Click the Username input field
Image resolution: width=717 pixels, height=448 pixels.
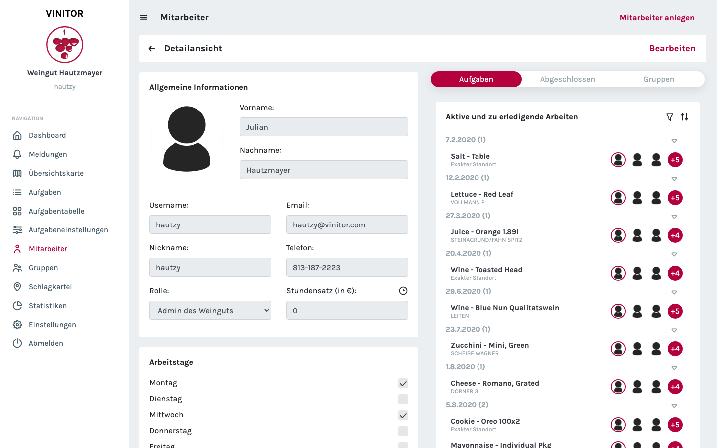(x=210, y=224)
